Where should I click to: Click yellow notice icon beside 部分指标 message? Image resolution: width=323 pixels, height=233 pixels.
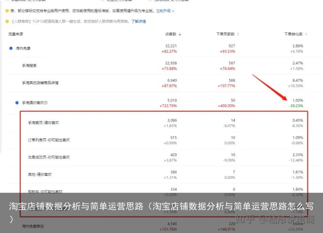[x=7, y=11]
